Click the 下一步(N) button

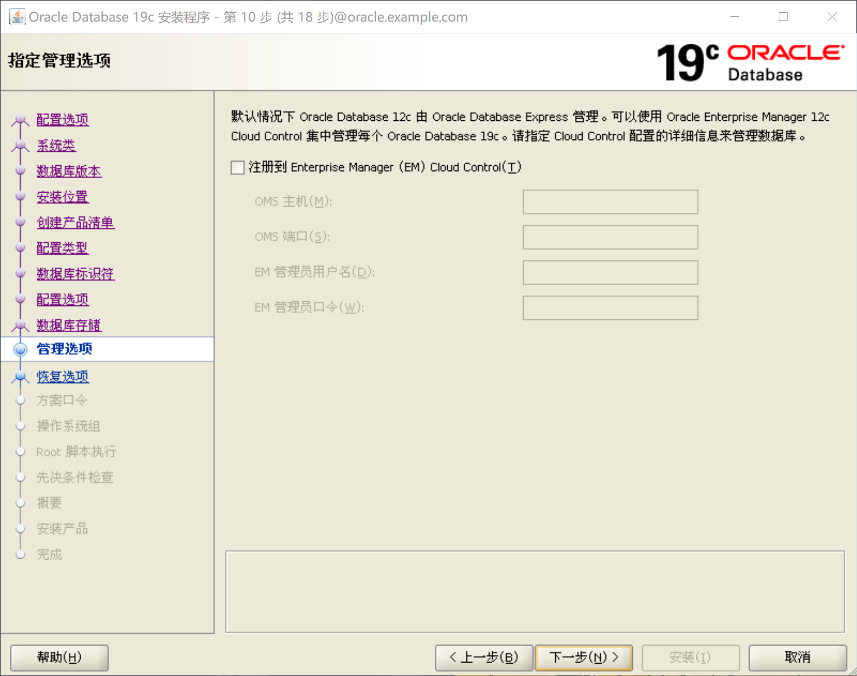583,657
